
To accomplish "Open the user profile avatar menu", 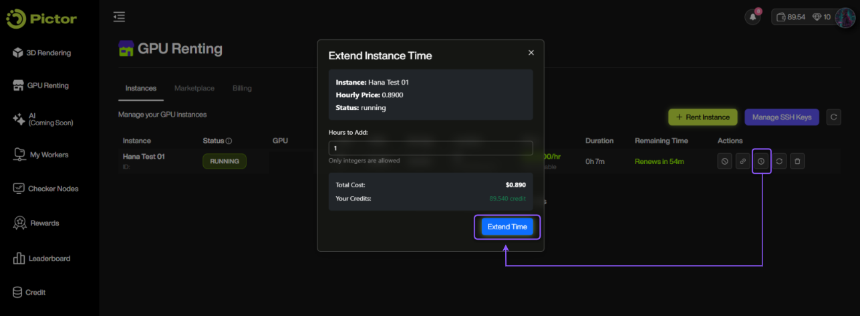I will [x=845, y=17].
